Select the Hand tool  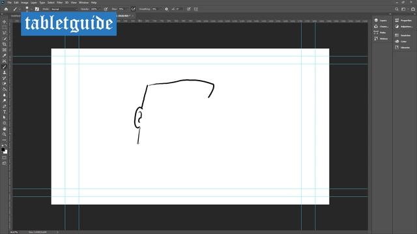5,129
